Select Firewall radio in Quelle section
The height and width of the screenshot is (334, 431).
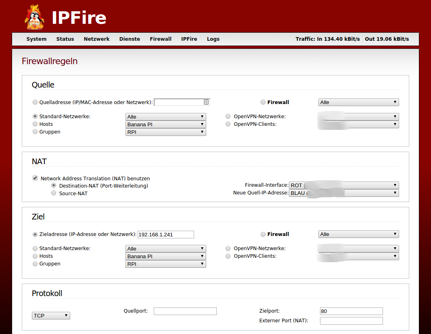point(263,102)
